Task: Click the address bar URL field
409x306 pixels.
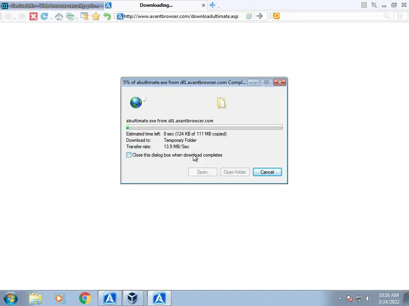Action: 181,16
